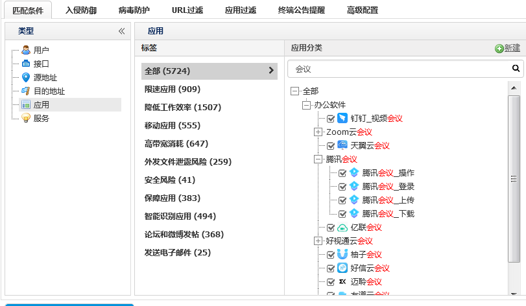Image resolution: width=526 pixels, height=306 pixels.
Task: Click the 钉钉_视频会议 app icon
Action: (x=342, y=118)
